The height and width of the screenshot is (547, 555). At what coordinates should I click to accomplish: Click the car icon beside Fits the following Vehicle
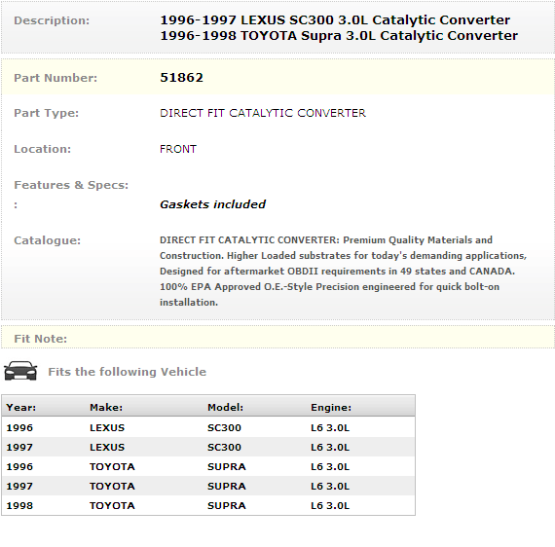(x=20, y=371)
